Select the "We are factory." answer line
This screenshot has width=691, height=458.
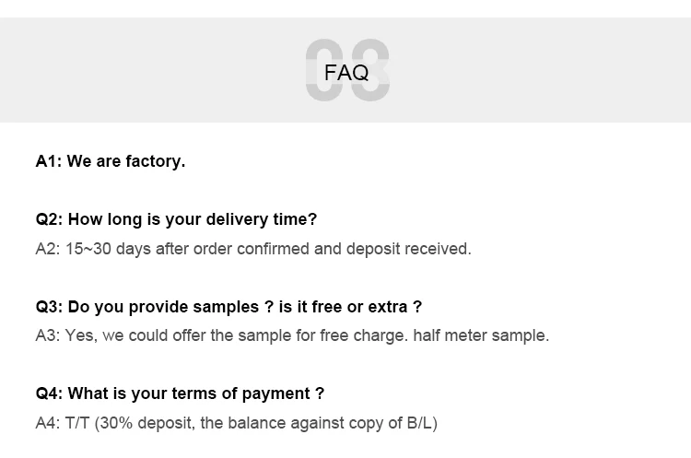[126, 161]
